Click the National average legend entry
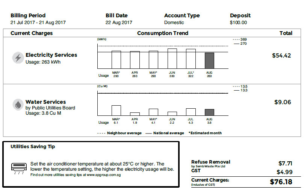Image resolution: width=304 pixels, height=188 pixels. coord(165,133)
